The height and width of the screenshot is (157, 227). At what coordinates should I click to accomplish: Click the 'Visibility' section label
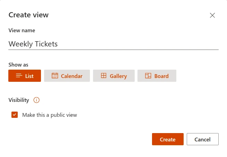[x=19, y=100]
